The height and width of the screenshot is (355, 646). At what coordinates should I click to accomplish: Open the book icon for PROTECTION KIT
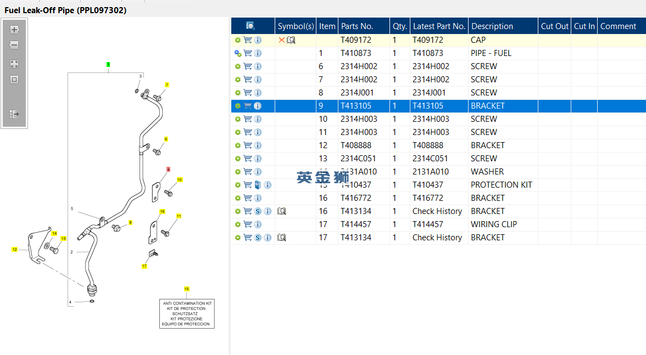(258, 185)
